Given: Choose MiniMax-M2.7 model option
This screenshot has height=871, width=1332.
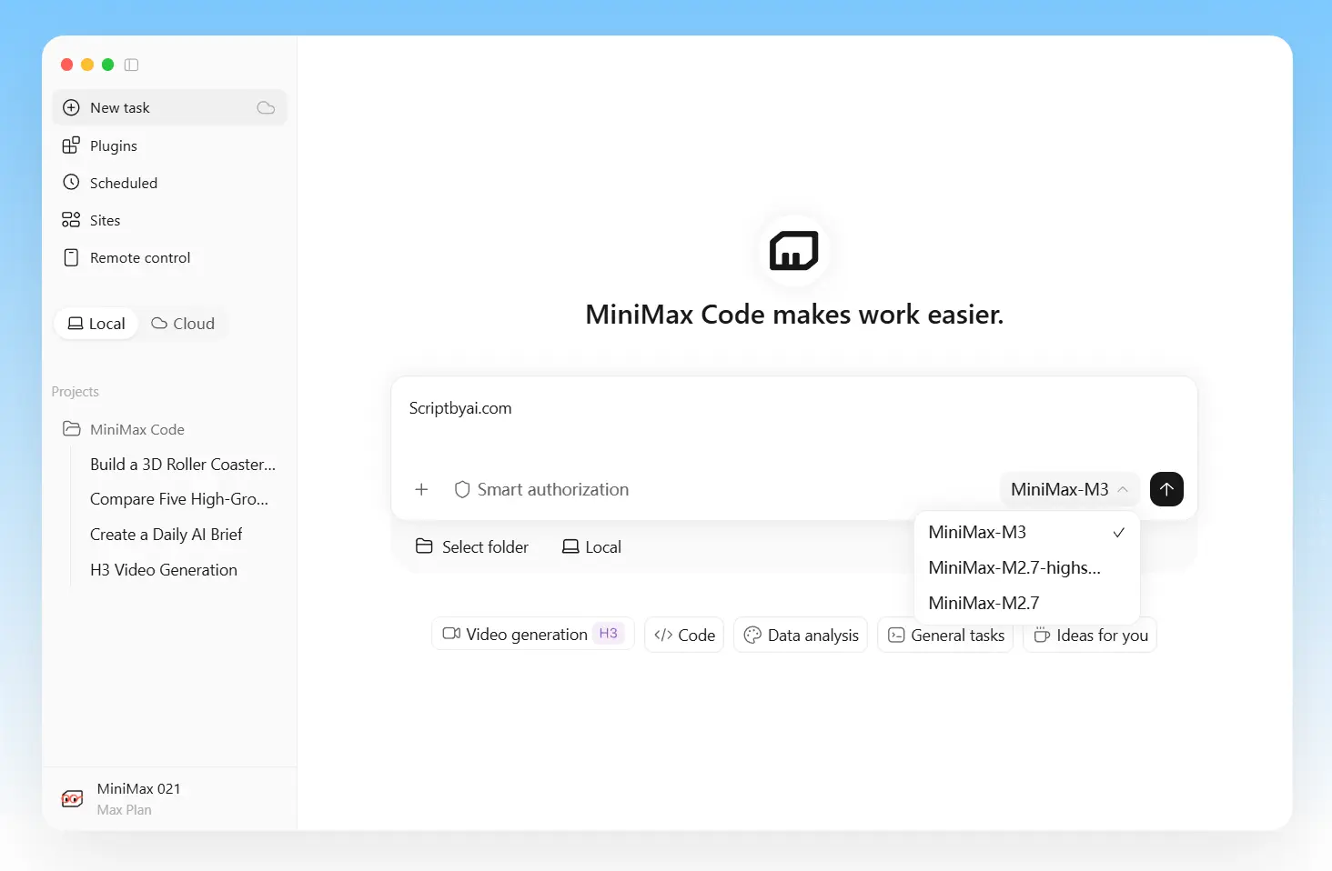Looking at the screenshot, I should click(1026, 603).
